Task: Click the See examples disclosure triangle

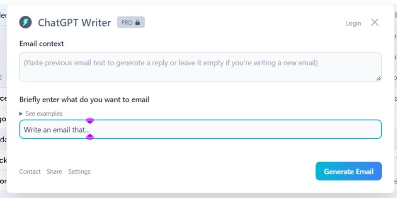Action: pos(22,113)
